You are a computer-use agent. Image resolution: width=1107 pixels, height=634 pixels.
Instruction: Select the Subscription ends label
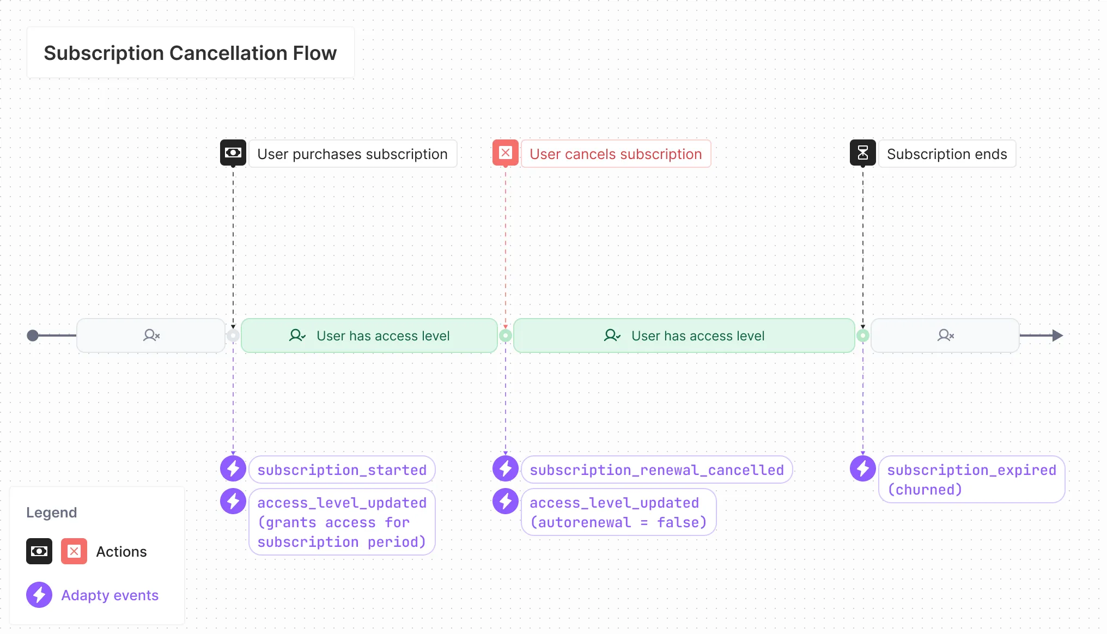coord(947,154)
